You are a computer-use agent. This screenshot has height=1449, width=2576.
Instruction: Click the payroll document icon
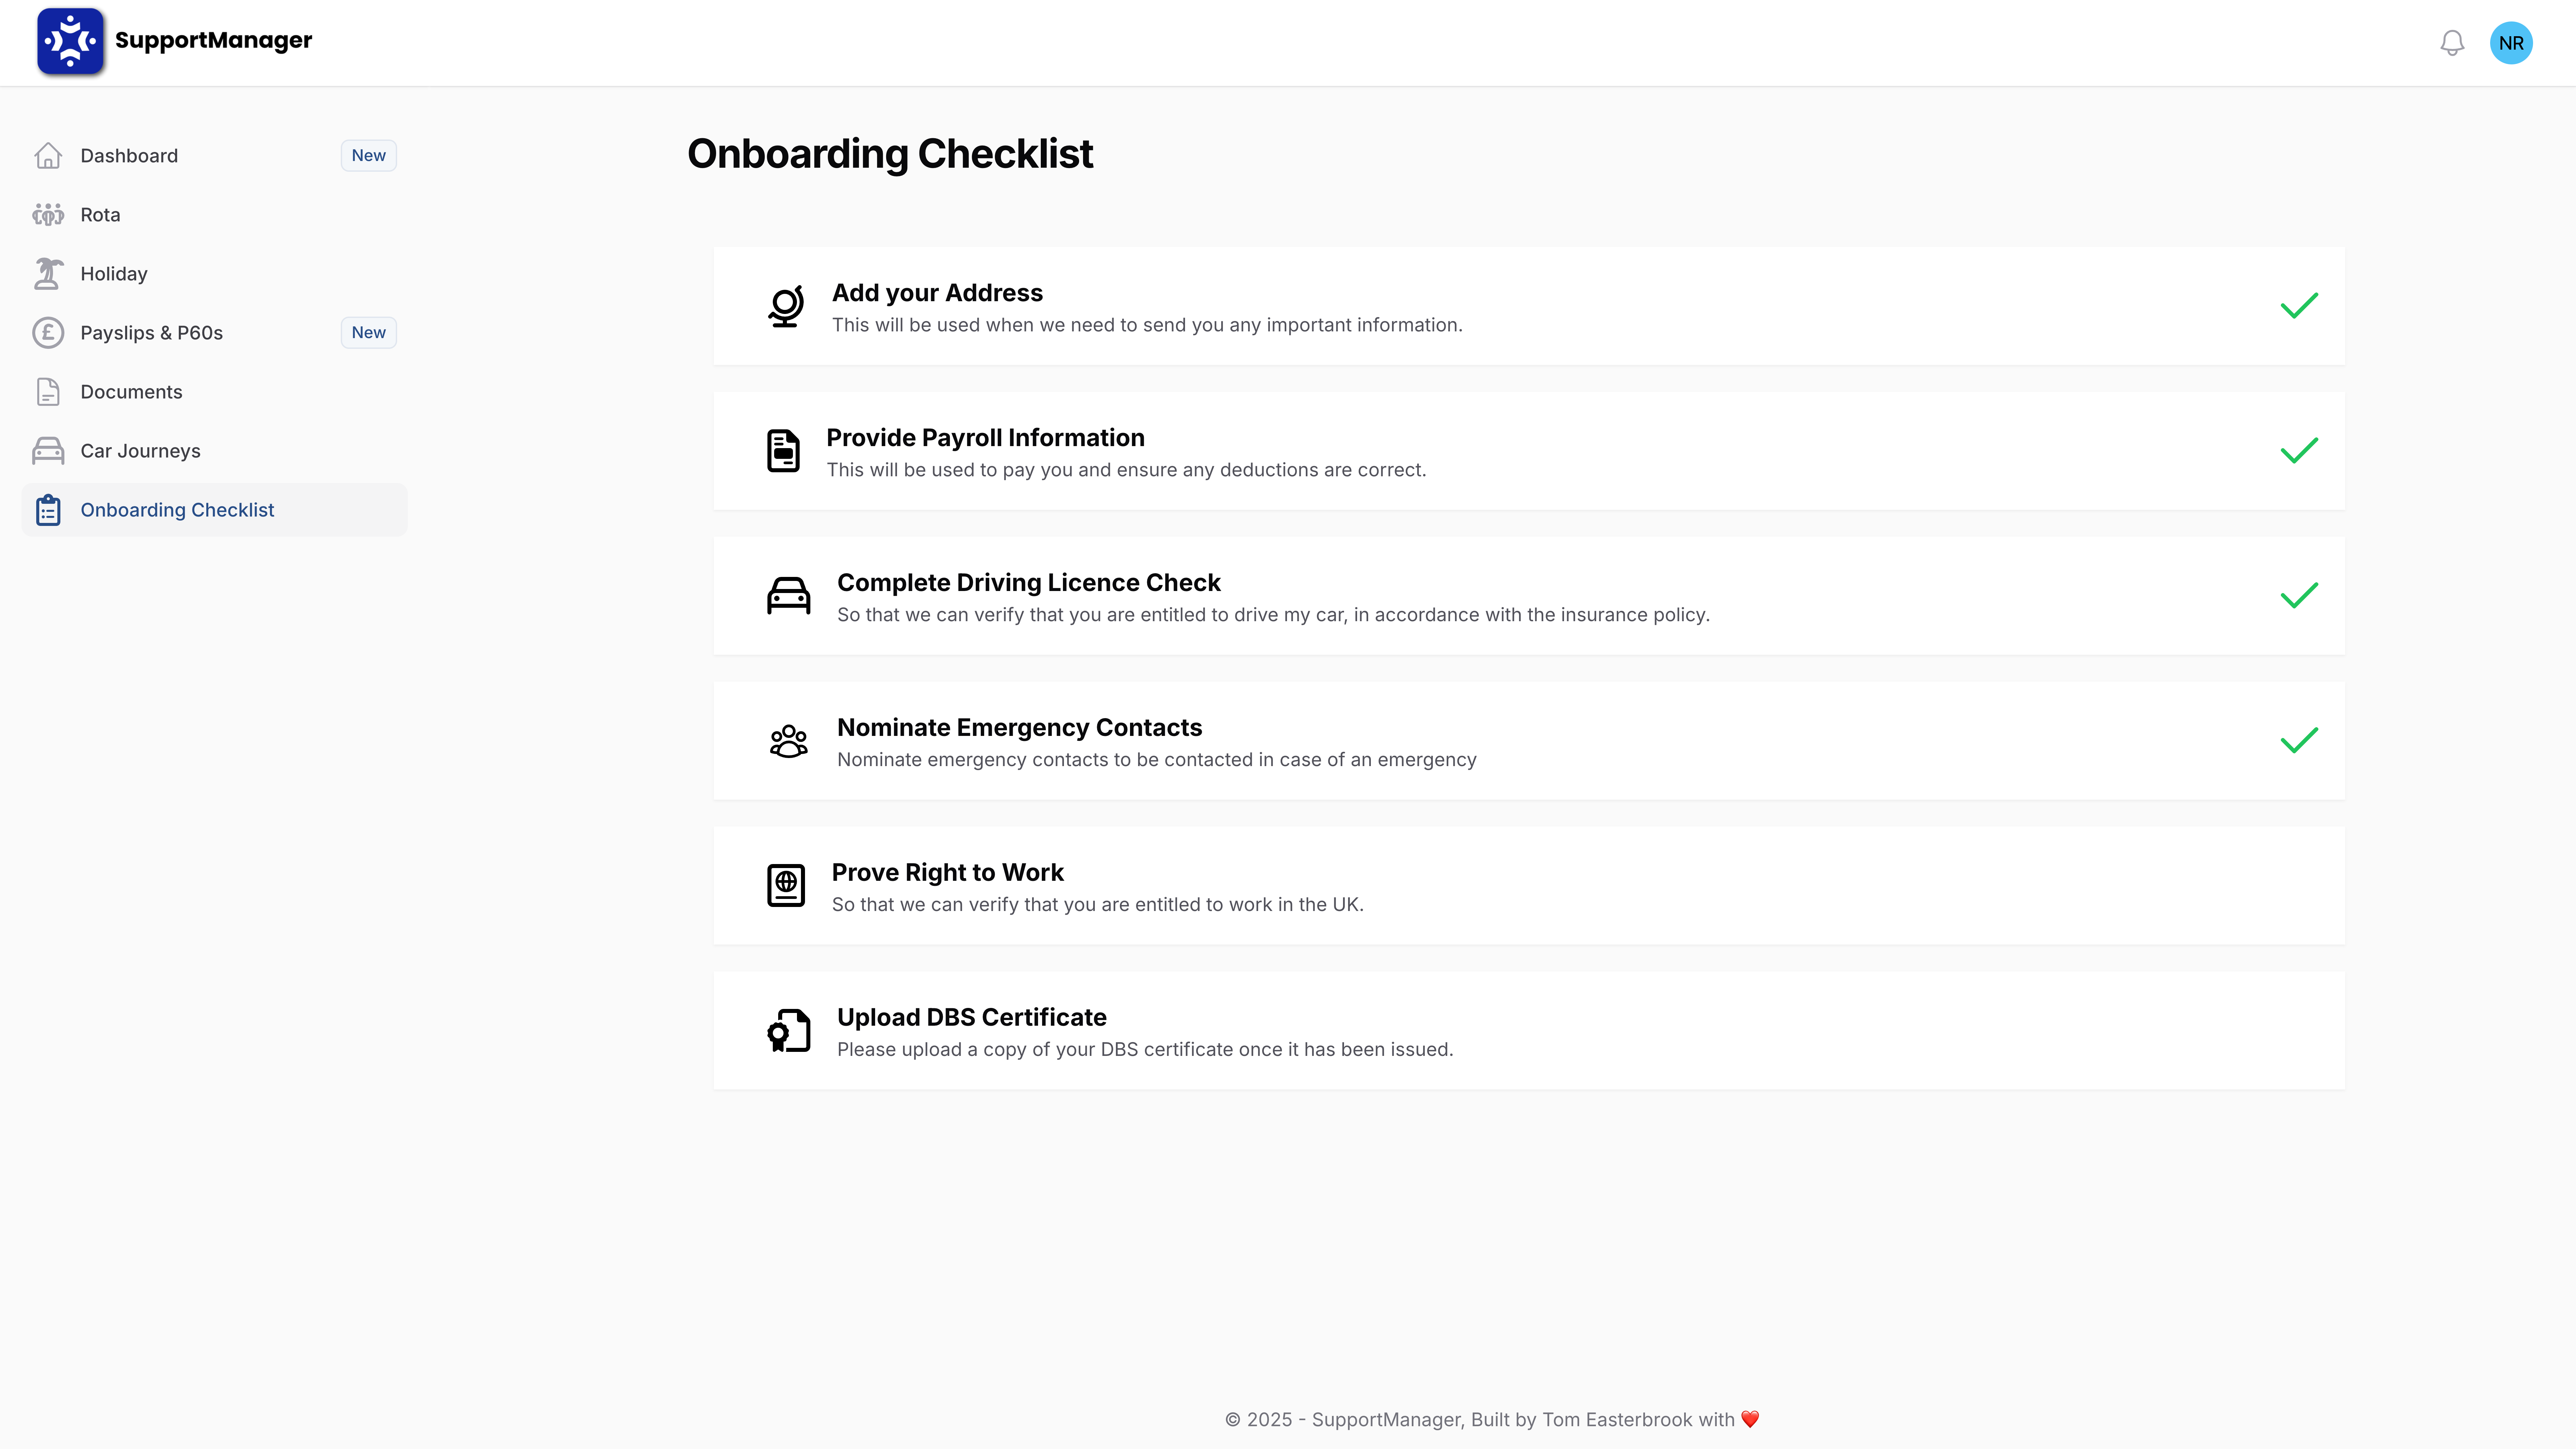783,451
